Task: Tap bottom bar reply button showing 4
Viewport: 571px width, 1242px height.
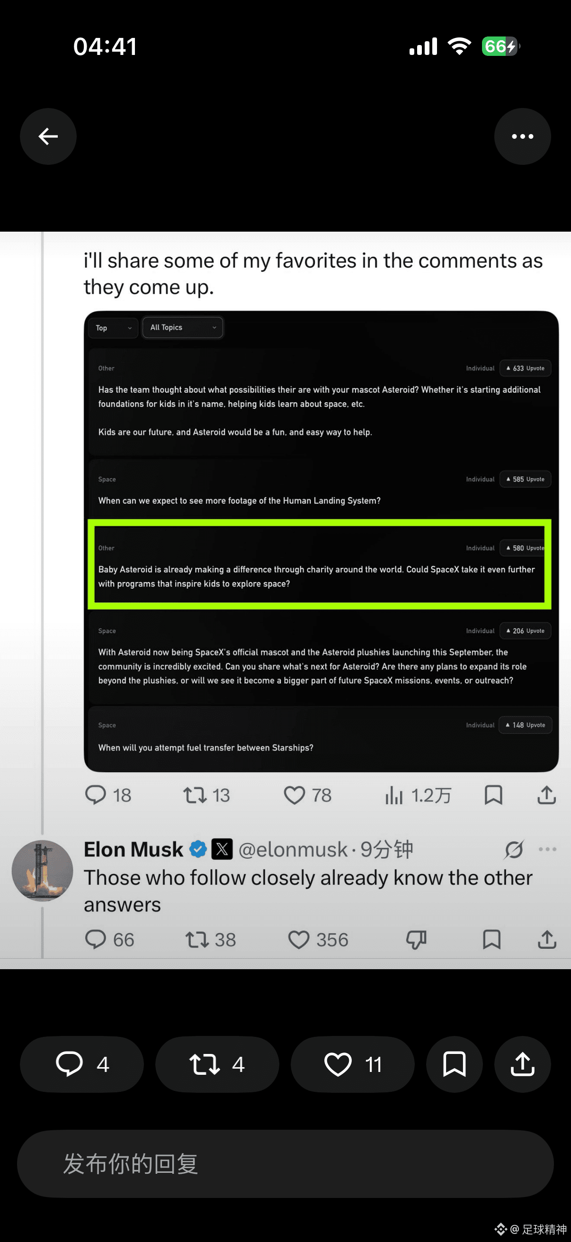Action: (81, 1064)
